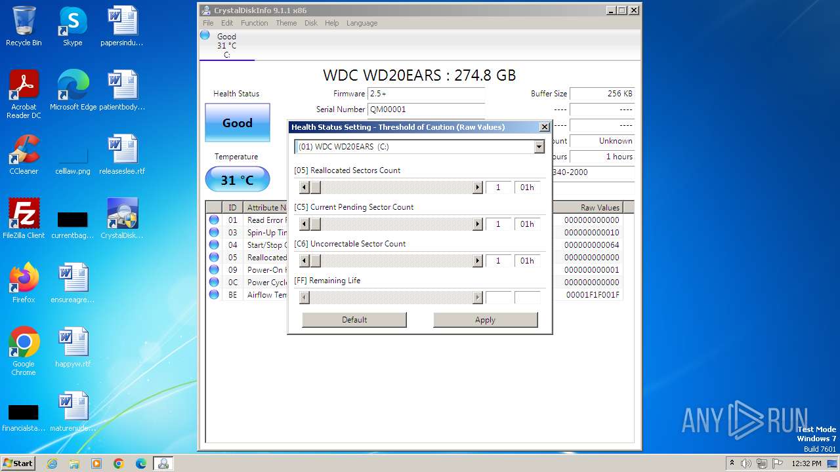
Task: Click the CrystalDiskInfo taskbar button
Action: [163, 463]
